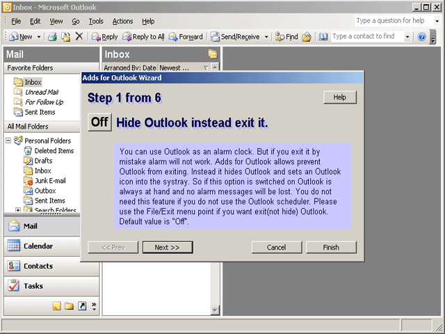The height and width of the screenshot is (334, 445).
Task: Select Inbox in Favorite Folders
Action: (x=28, y=82)
